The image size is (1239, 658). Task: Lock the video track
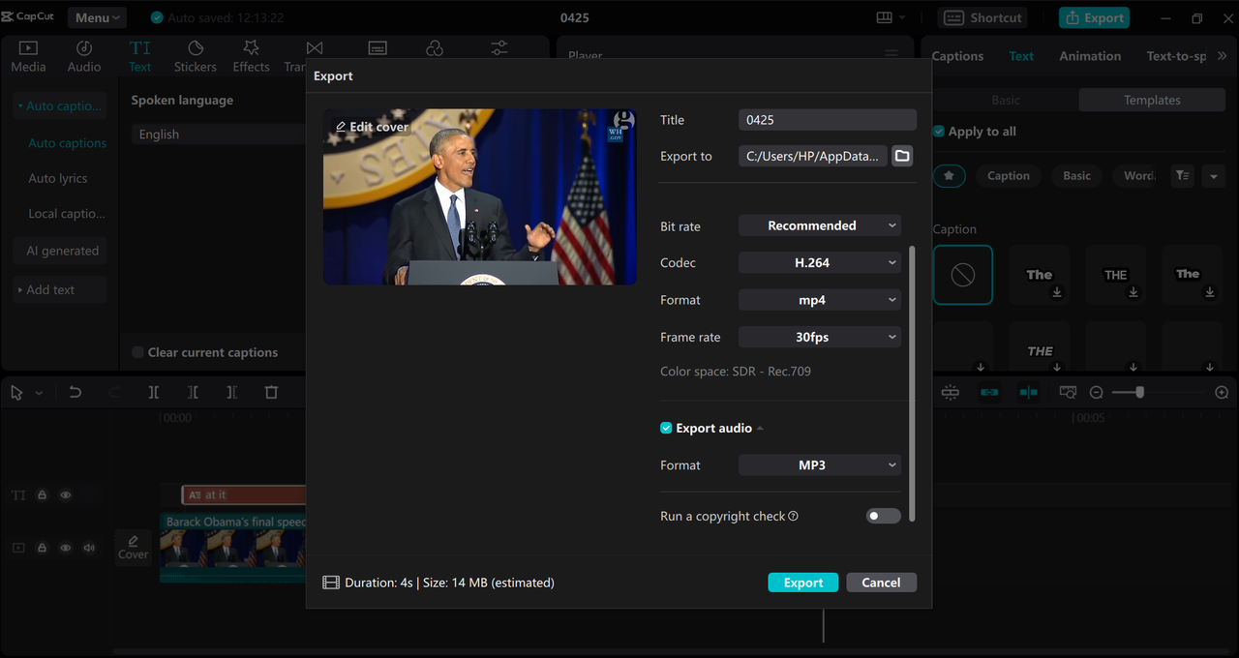[x=42, y=547]
